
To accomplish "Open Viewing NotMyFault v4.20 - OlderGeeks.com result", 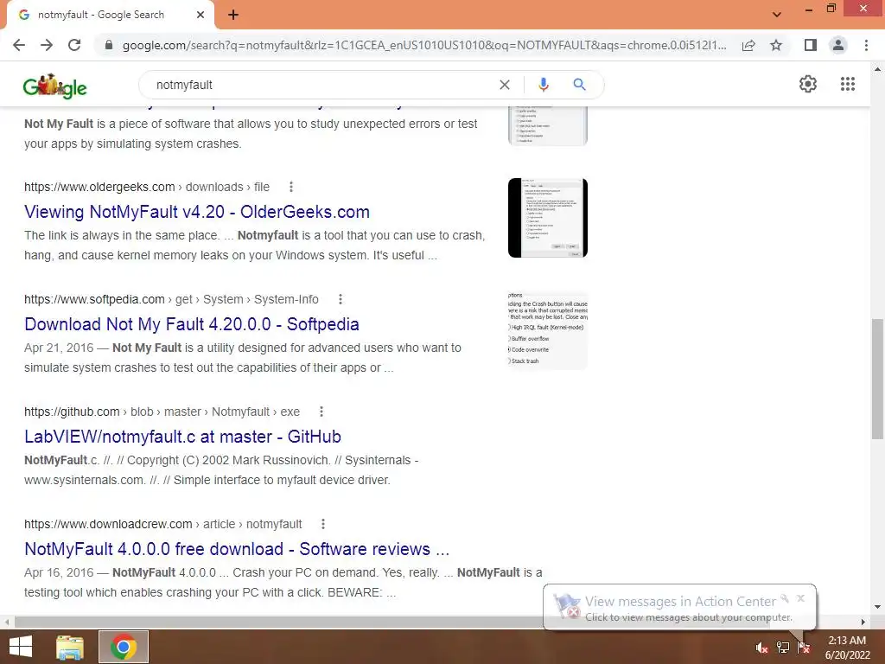I will [196, 212].
